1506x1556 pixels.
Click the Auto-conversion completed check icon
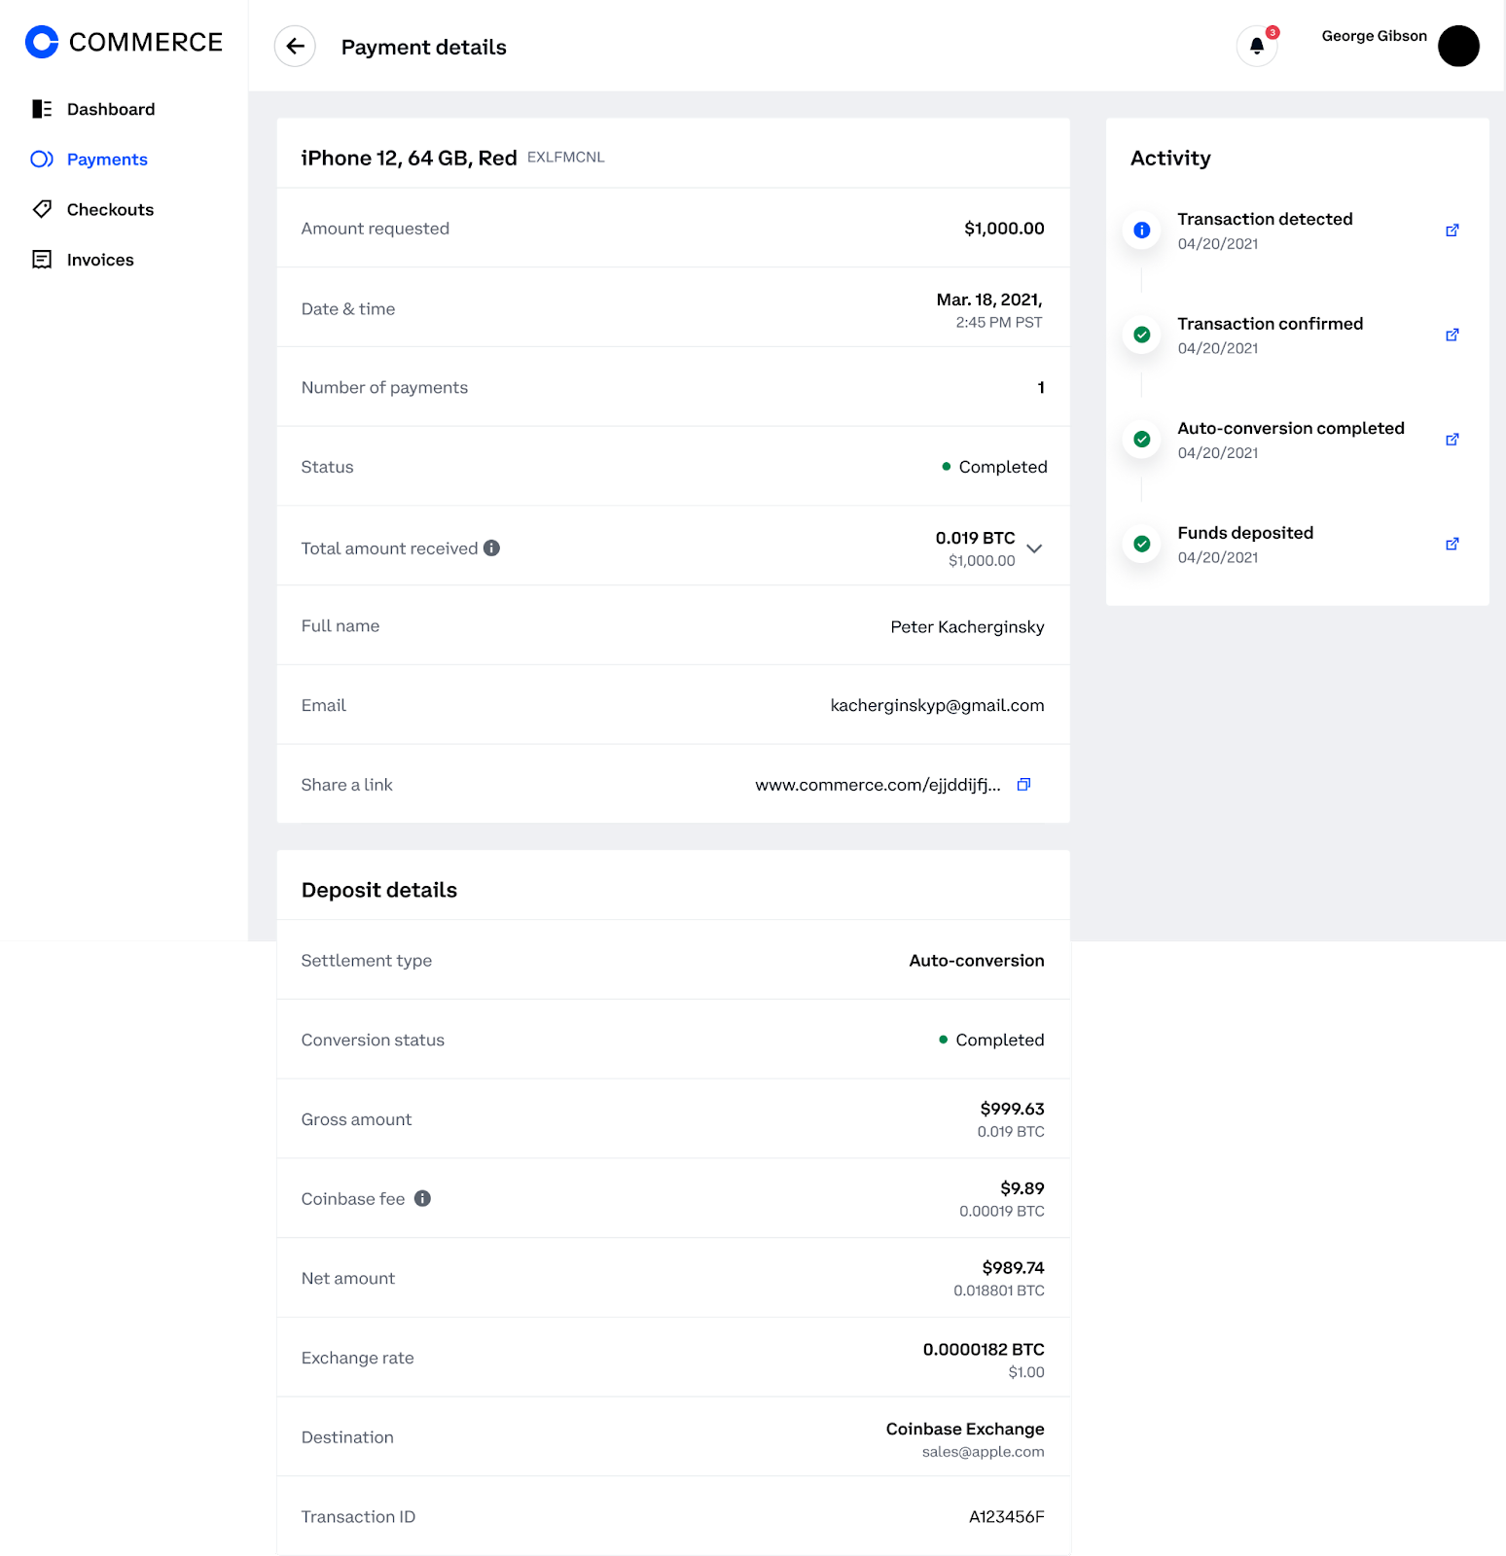1142,440
